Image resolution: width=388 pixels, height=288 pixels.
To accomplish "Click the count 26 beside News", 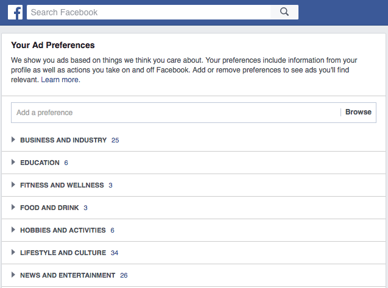I will (x=124, y=275).
